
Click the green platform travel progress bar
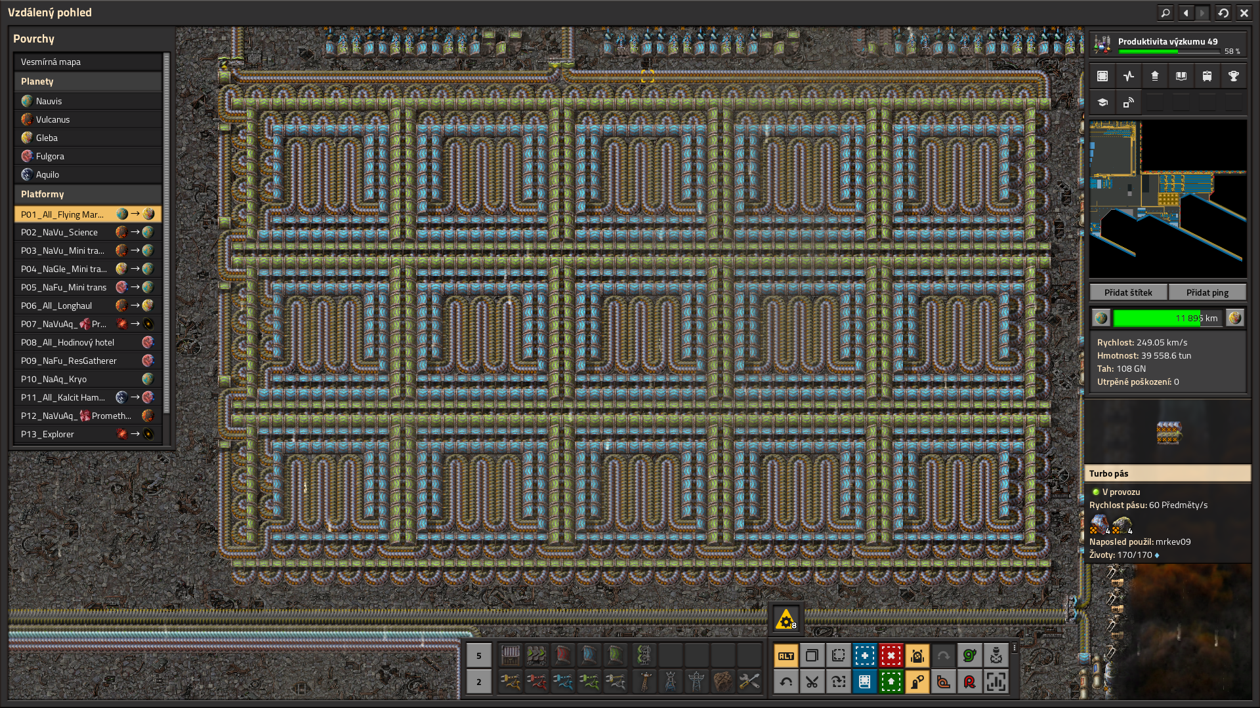click(1167, 318)
